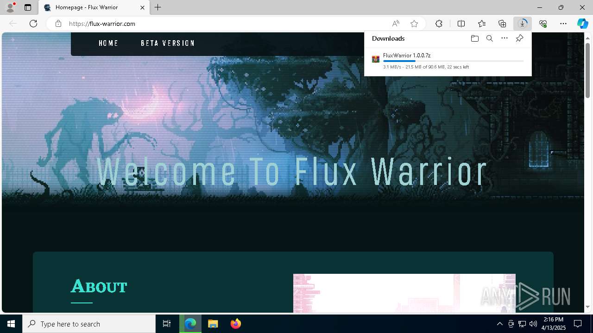593x333 pixels.
Task: Click Microsoft Edge taskbar icon
Action: click(190, 324)
